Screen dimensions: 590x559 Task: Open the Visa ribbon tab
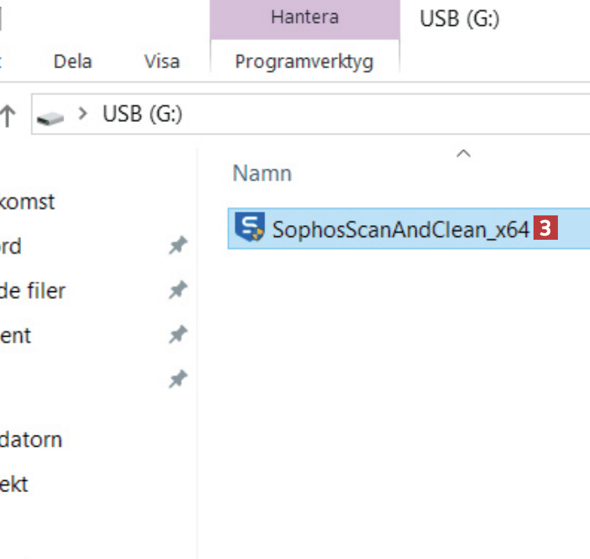click(162, 61)
